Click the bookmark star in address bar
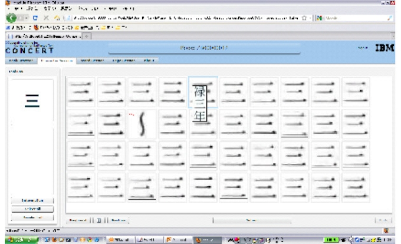 [x=304, y=19]
